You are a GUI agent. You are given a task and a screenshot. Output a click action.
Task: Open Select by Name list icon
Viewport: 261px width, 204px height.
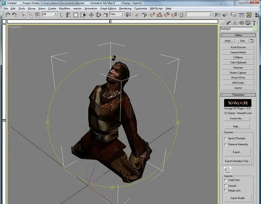tap(68, 15)
